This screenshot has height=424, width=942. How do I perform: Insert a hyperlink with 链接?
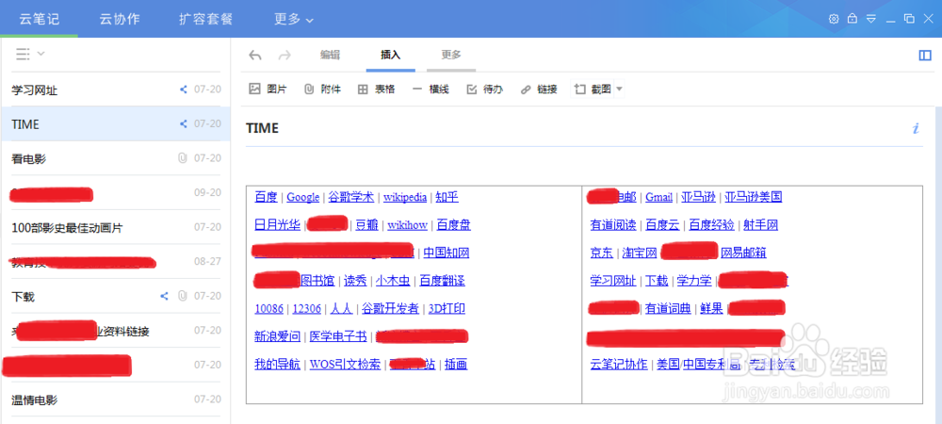pos(539,89)
